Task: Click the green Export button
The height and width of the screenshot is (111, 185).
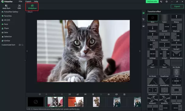Action: click(x=177, y=6)
